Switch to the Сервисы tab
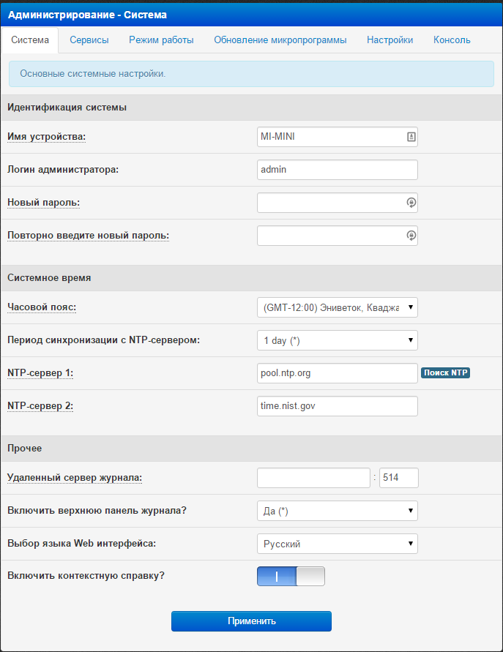 (89, 40)
